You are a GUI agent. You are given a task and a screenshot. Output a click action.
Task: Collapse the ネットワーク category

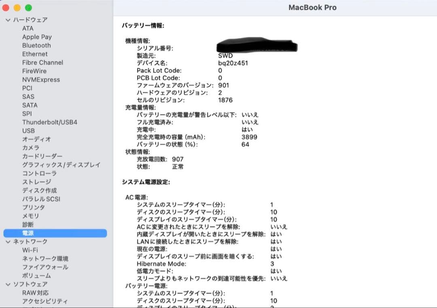pos(7,241)
